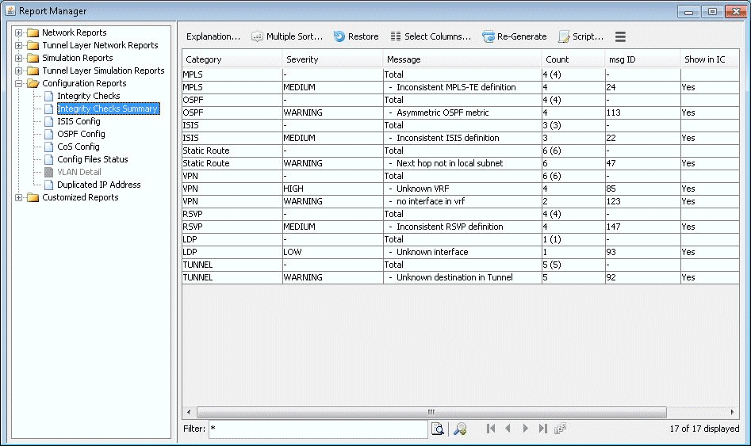The width and height of the screenshot is (751, 446).
Task: Expand the Customized Reports folder
Action: 19,197
